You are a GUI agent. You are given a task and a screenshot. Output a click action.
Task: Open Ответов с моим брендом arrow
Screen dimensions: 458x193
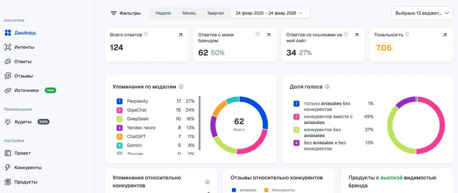click(x=268, y=35)
